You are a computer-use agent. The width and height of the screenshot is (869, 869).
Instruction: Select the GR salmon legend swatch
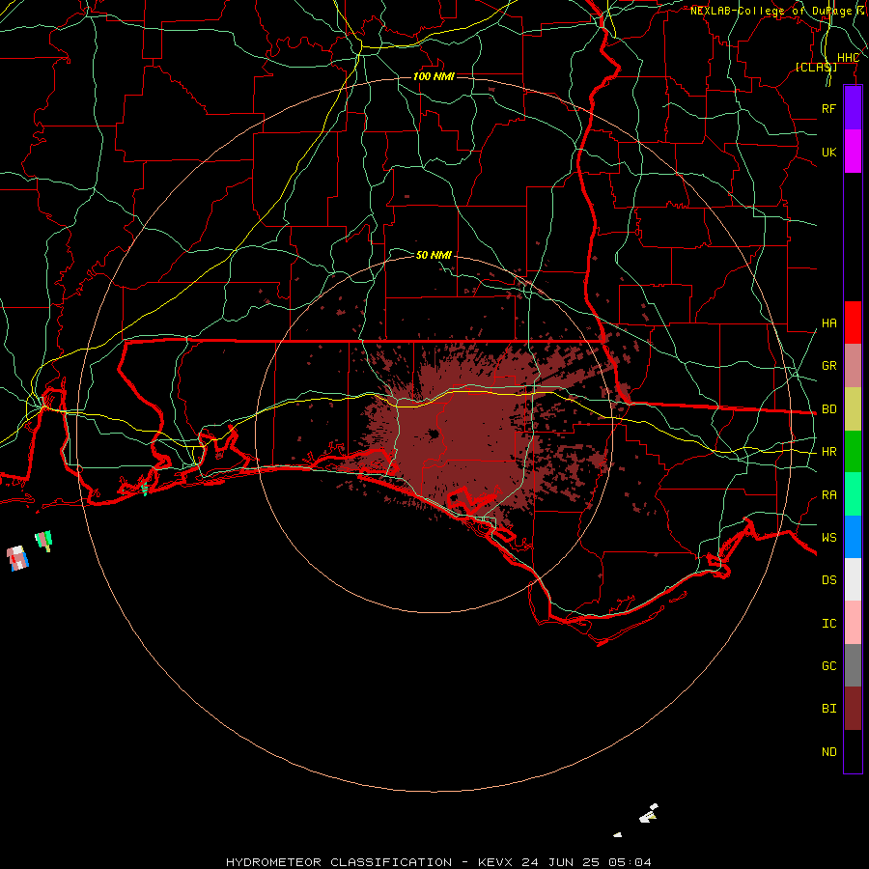click(853, 366)
